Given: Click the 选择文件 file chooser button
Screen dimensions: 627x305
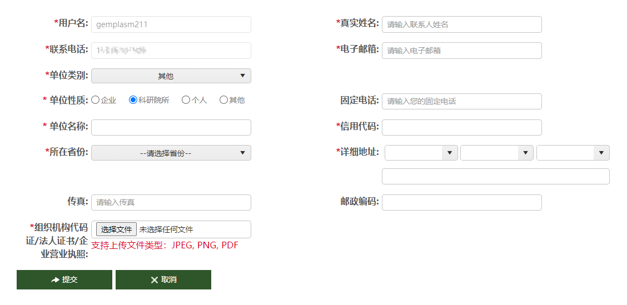Looking at the screenshot, I should coord(116,229).
